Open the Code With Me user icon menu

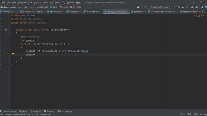(139, 7)
